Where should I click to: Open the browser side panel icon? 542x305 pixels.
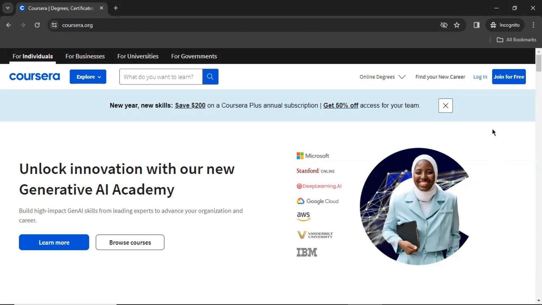pos(477,25)
